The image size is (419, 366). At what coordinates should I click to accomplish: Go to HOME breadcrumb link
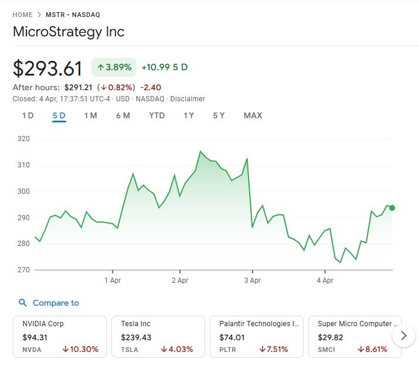pos(22,15)
